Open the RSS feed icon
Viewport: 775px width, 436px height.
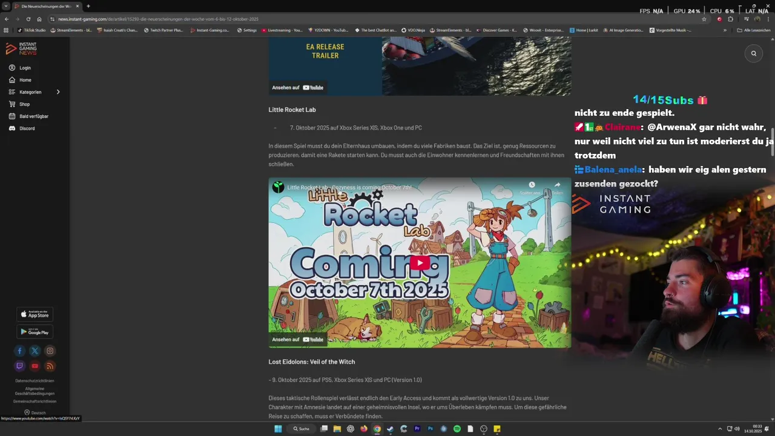click(50, 366)
